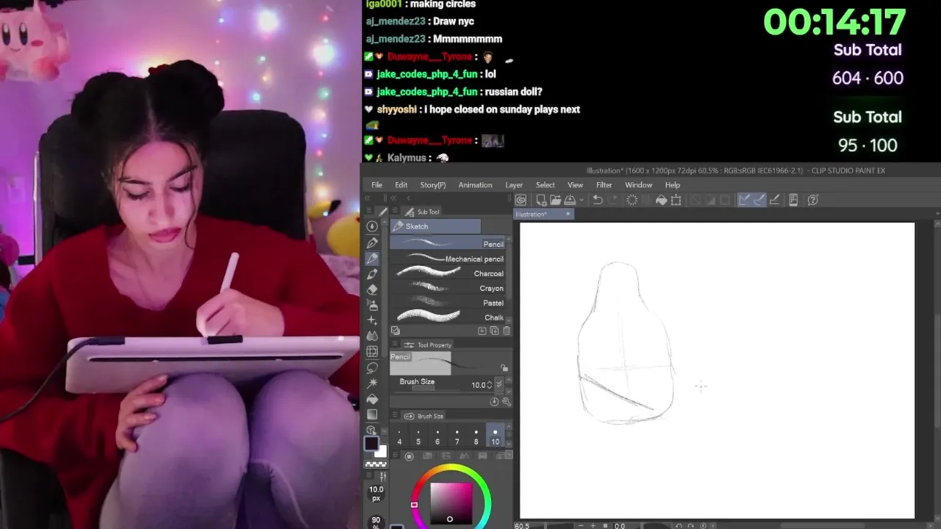Choose the Pastel sub tool
The height and width of the screenshot is (529, 941).
coord(448,303)
